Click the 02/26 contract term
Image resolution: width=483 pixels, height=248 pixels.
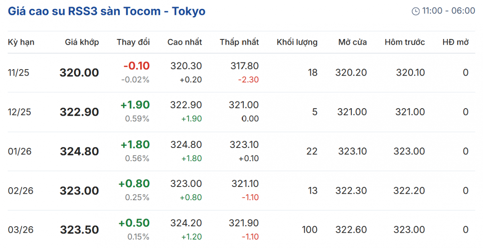tap(20, 191)
